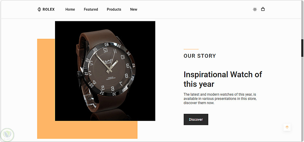Open the New nav link

[133, 9]
